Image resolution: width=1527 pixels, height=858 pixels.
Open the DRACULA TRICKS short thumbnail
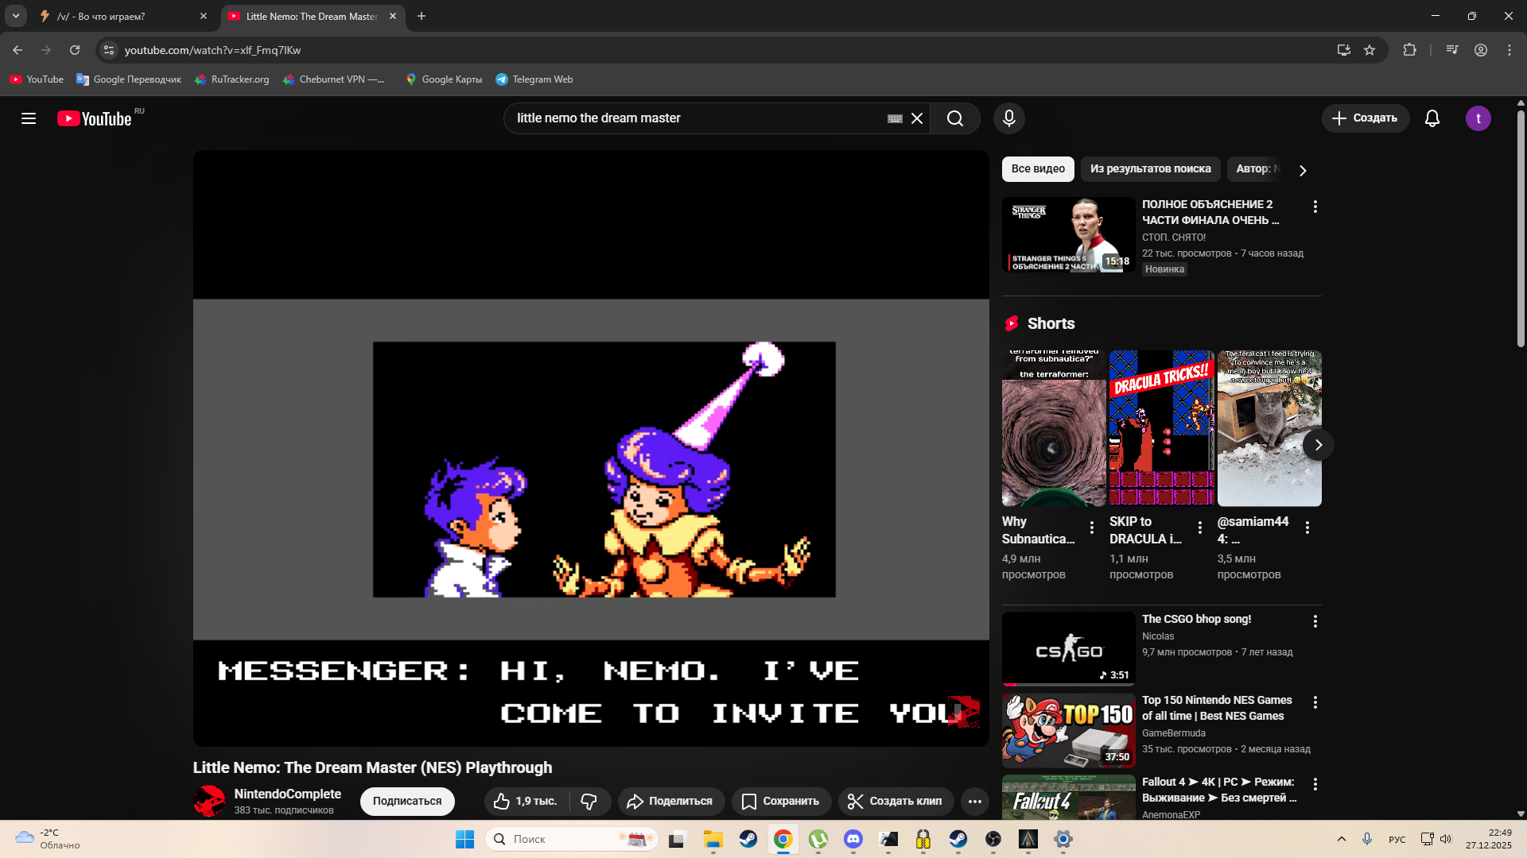coord(1161,428)
